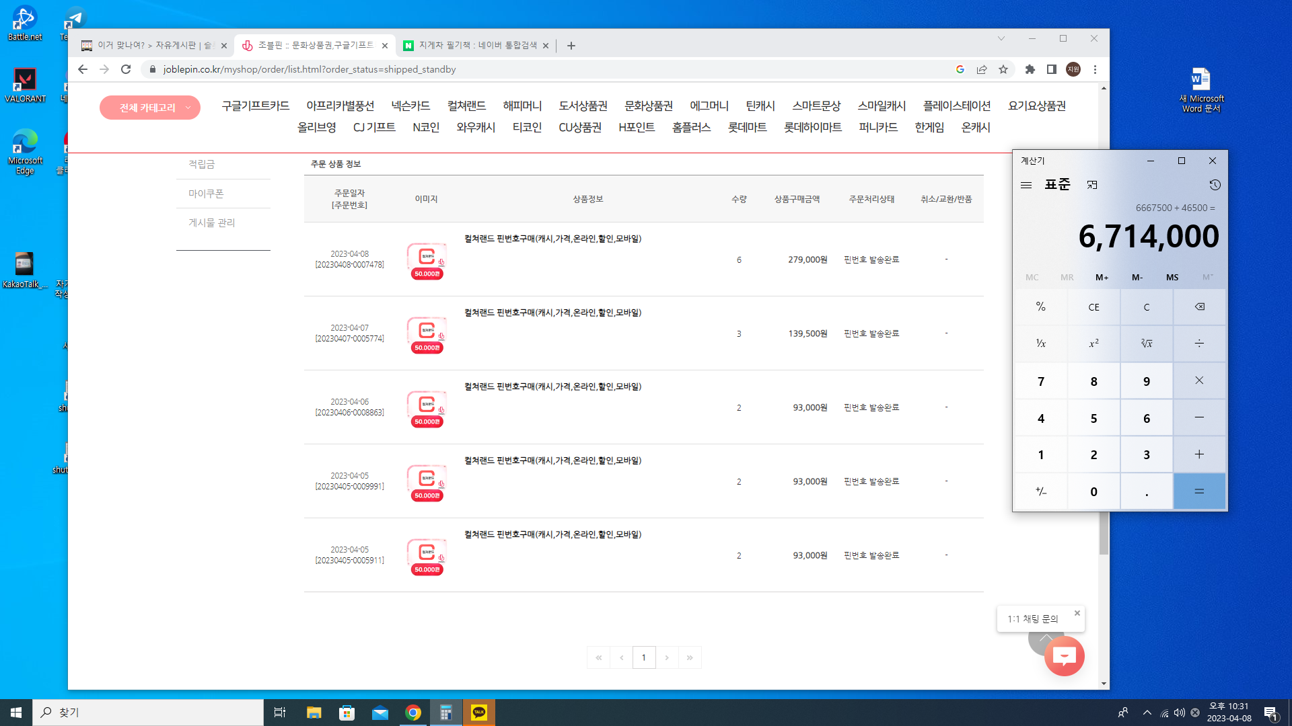Open a new Chrome tab

pos(571,46)
